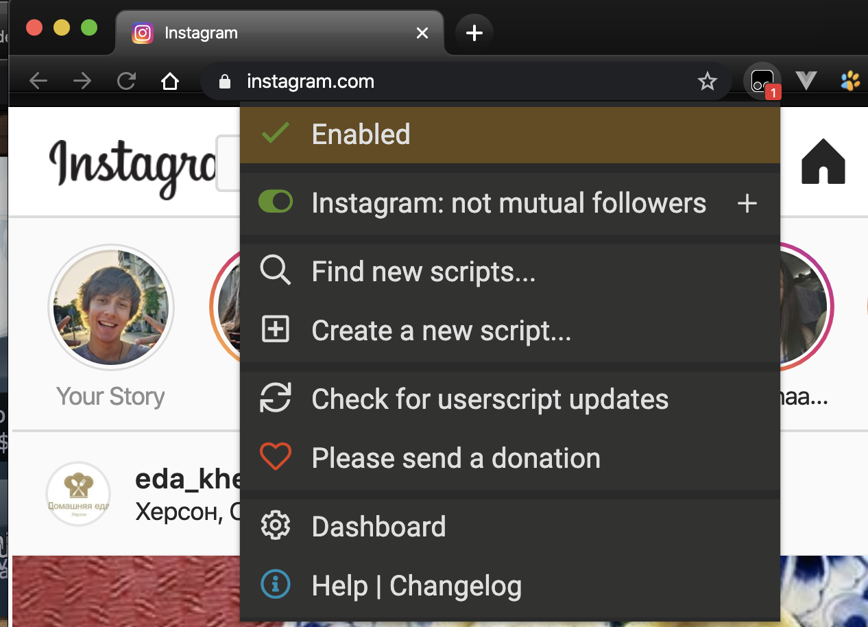Image resolution: width=868 pixels, height=627 pixels.
Task: Click the paw print extension icon
Action: tap(850, 82)
